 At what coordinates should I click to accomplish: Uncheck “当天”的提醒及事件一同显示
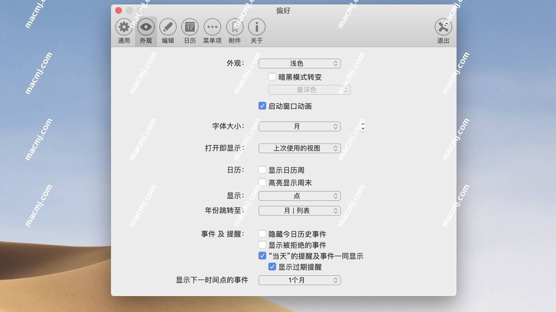click(x=262, y=256)
